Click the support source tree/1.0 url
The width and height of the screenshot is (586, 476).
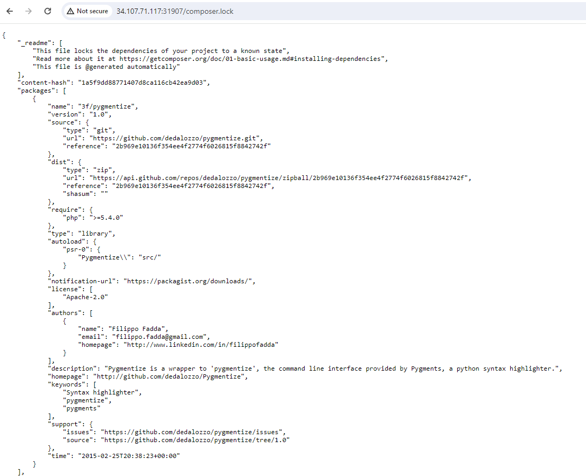click(194, 440)
